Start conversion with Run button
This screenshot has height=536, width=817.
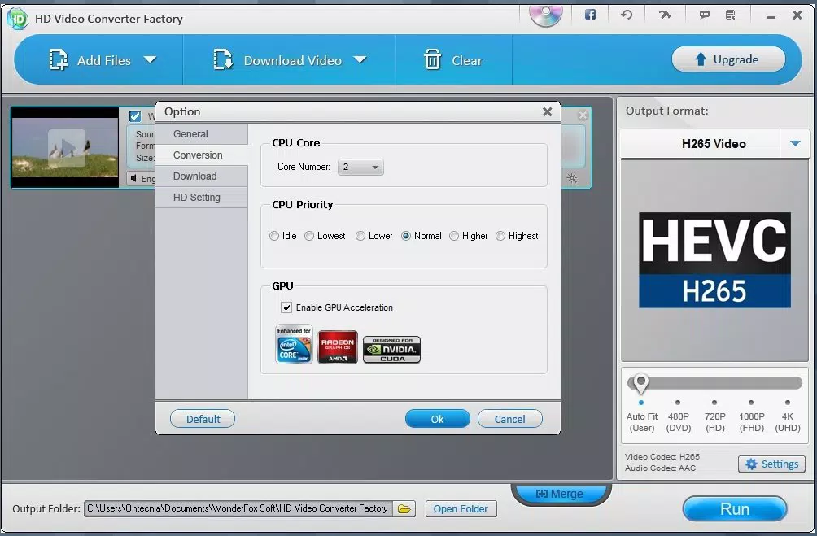(735, 508)
